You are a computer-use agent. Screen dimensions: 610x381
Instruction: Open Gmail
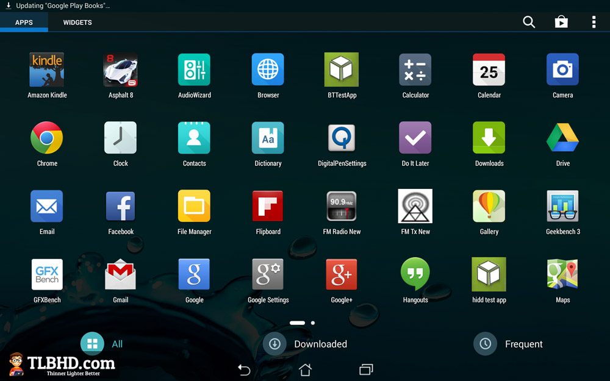(x=121, y=274)
